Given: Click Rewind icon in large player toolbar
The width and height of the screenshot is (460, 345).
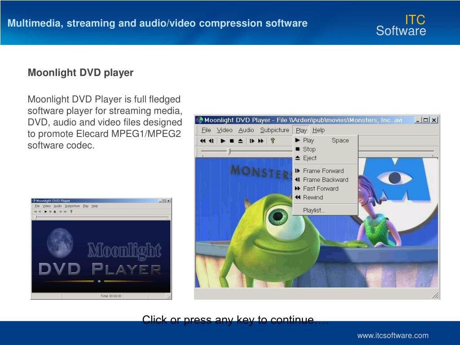Looking at the screenshot, I should 203,141.
